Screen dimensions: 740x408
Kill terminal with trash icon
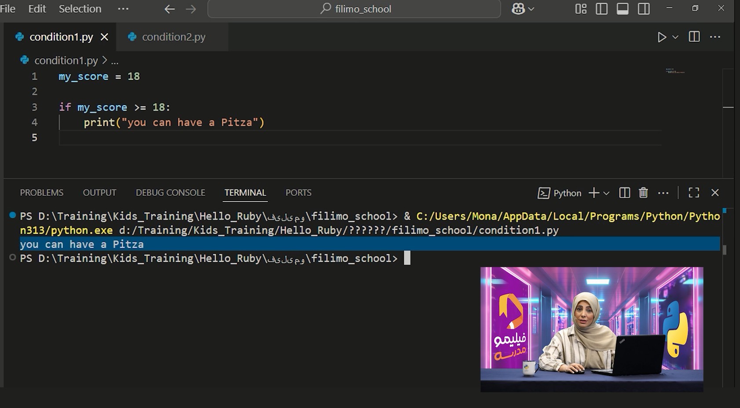pyautogui.click(x=643, y=193)
